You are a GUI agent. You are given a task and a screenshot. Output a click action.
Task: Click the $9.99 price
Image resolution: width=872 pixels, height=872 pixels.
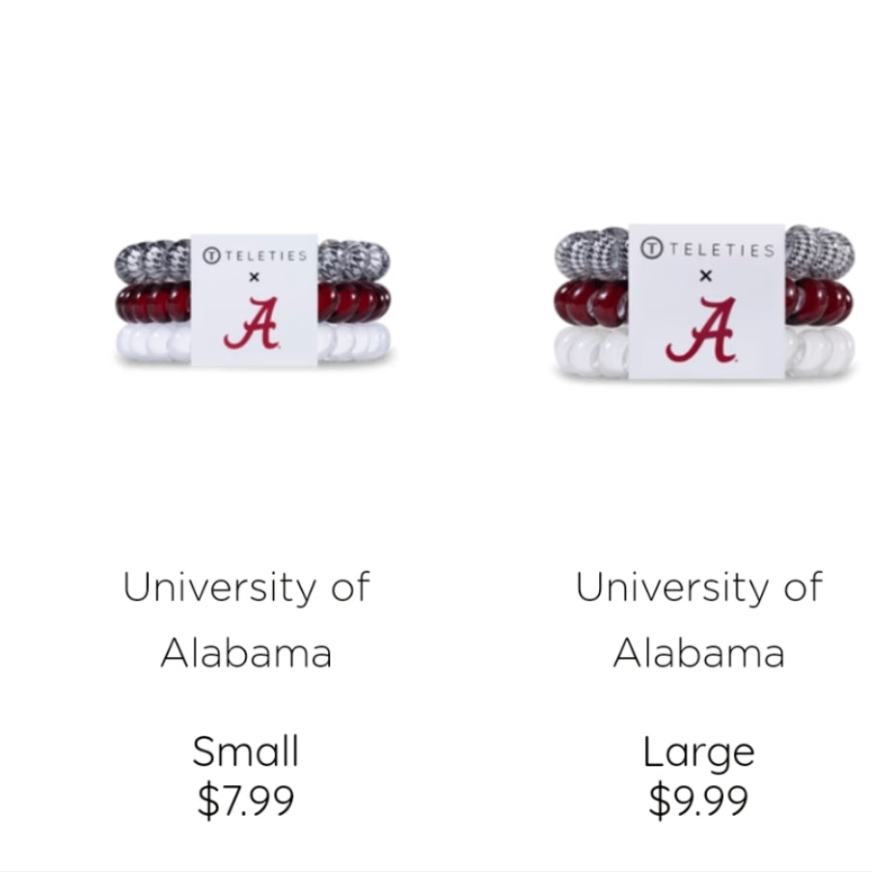698,801
